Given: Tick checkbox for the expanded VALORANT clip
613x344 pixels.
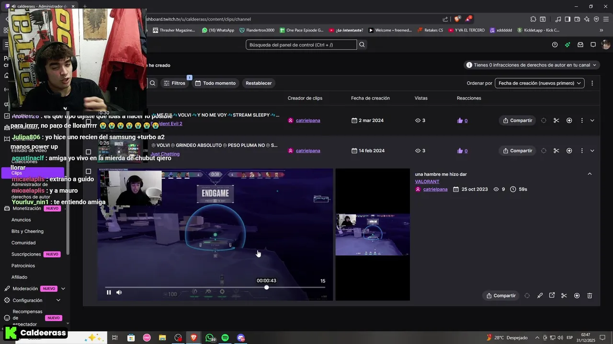Looking at the screenshot, I should point(88,171).
